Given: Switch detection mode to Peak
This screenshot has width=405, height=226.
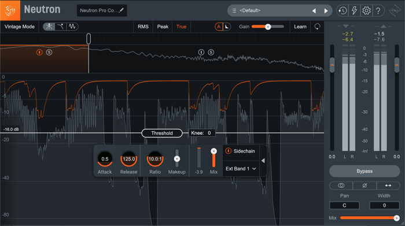Looking at the screenshot, I should 163,27.
